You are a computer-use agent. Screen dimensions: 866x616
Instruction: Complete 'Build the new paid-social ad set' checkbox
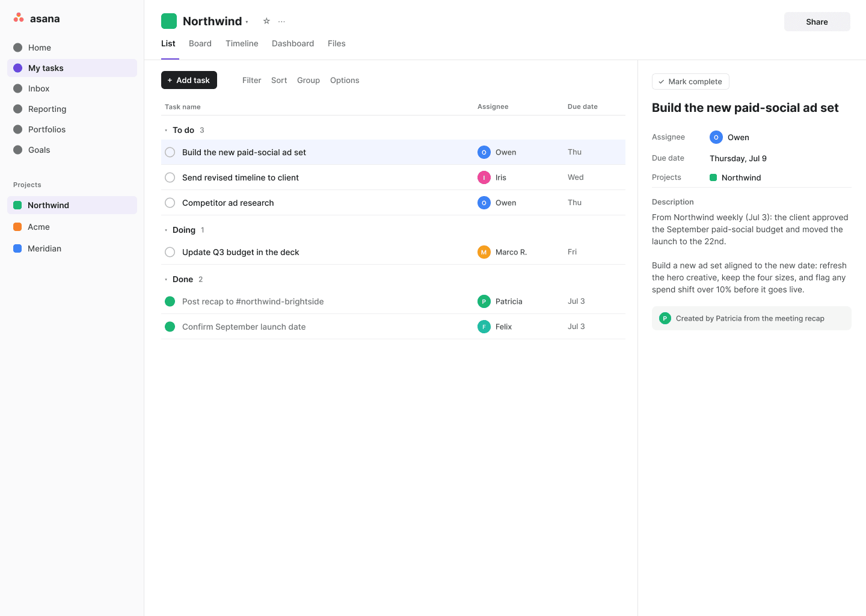[170, 152]
